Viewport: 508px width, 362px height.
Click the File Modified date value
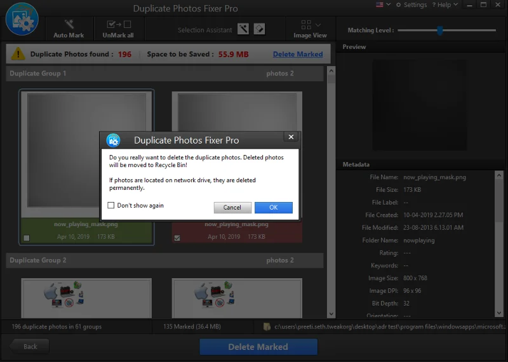click(433, 227)
